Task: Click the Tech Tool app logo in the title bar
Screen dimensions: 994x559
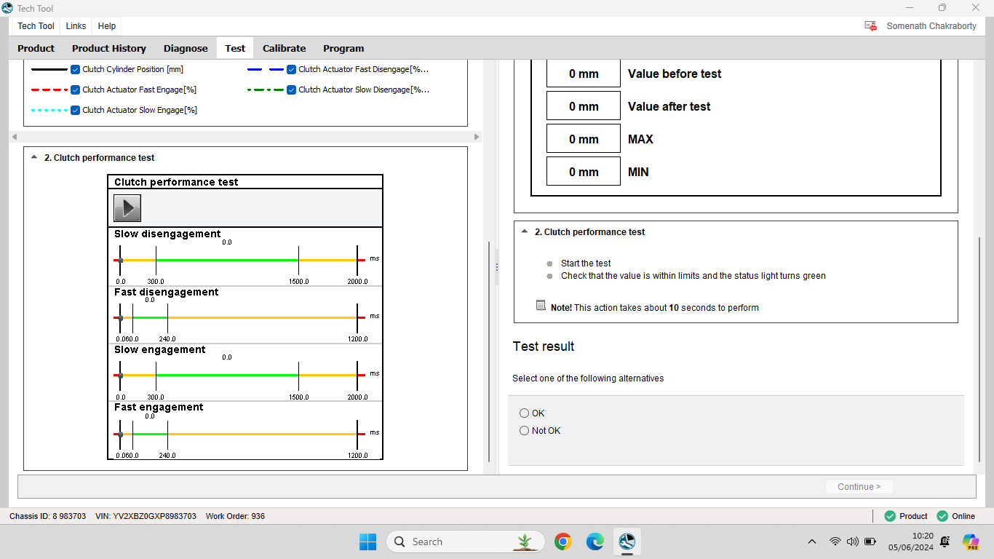Action: point(7,8)
